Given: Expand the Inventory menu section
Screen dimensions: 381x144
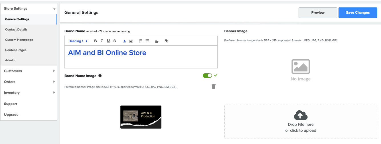Looking at the screenshot, I should (x=29, y=93).
